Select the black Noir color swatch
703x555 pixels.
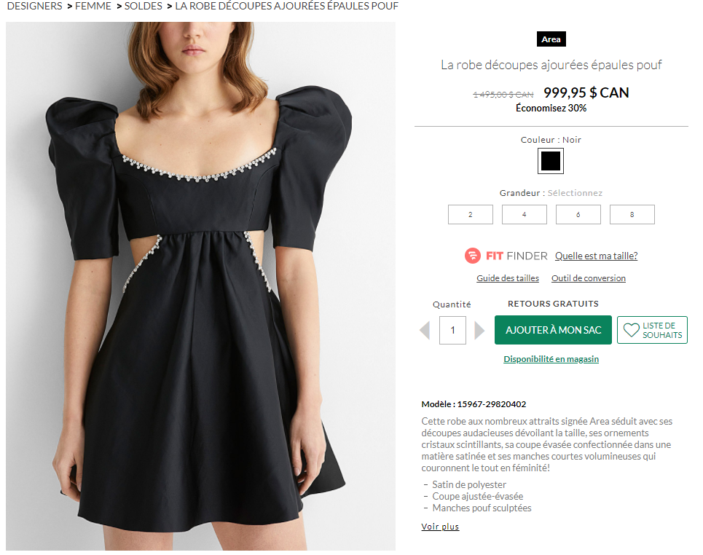click(551, 161)
